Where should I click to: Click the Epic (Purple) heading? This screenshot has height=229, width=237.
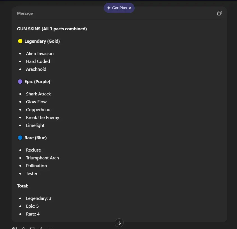point(37,82)
